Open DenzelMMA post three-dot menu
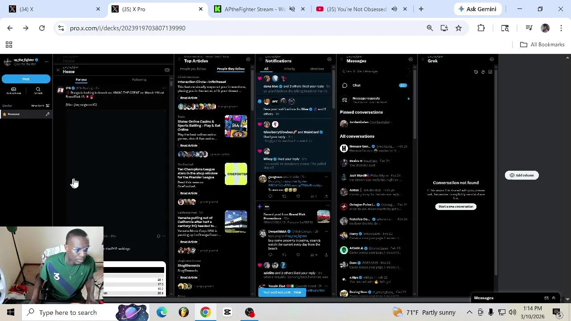Viewport: 571px width, 321px height. point(327,231)
